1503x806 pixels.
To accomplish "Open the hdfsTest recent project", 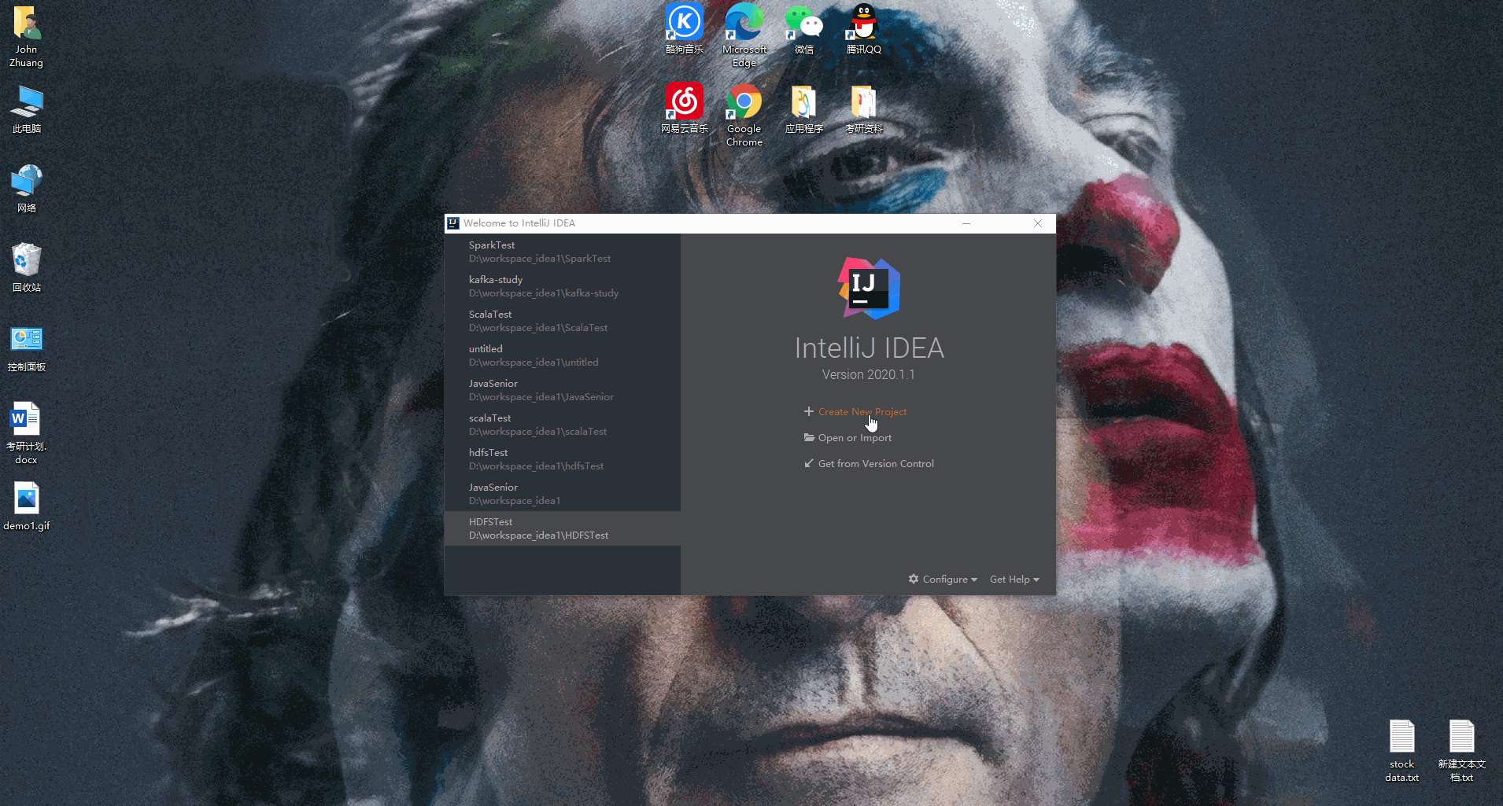I will (x=563, y=459).
